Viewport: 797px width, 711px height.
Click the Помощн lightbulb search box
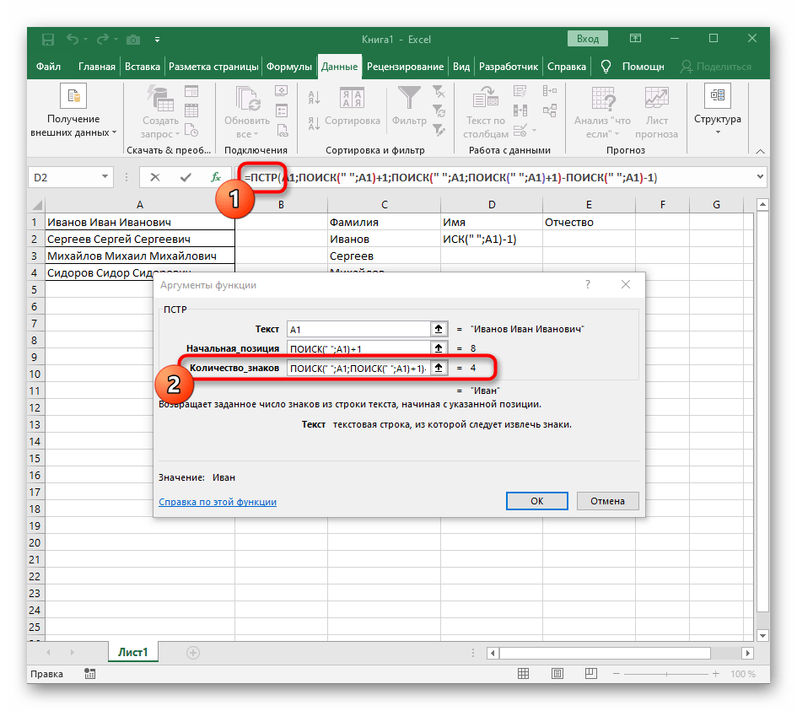(633, 67)
